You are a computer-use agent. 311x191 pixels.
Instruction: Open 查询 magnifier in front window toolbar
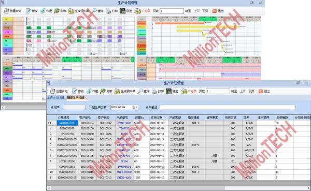click(x=140, y=91)
